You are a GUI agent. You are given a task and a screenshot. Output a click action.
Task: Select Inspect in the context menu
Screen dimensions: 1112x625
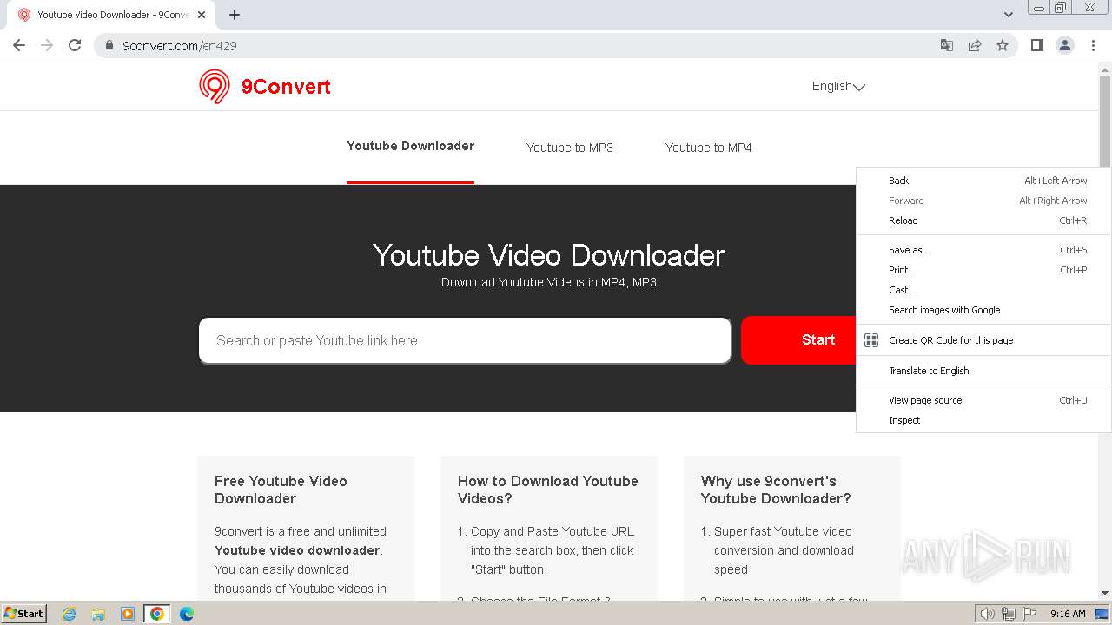(983, 420)
